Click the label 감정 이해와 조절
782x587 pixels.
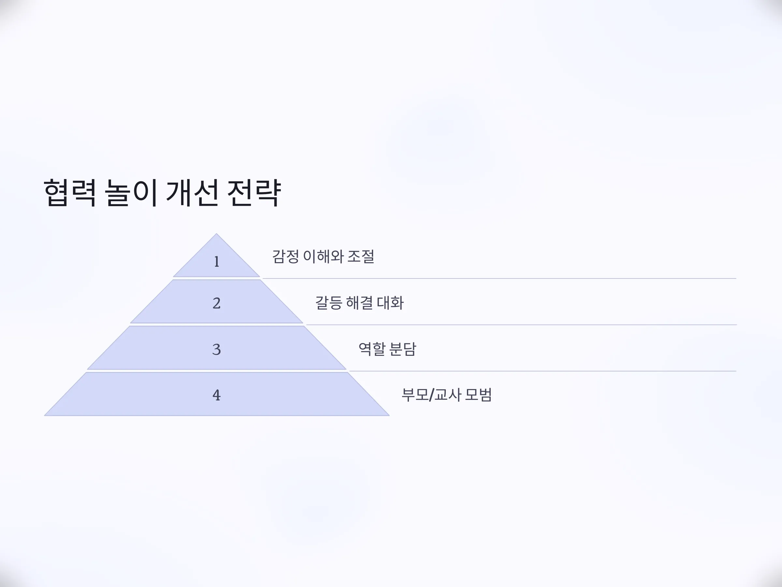[323, 257]
